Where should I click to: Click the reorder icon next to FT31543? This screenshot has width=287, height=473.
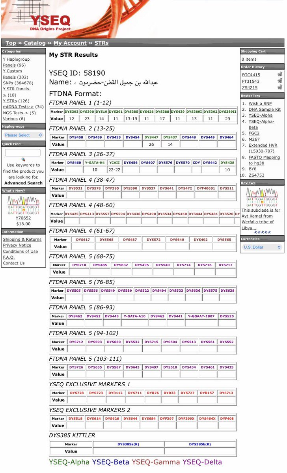coord(280,81)
